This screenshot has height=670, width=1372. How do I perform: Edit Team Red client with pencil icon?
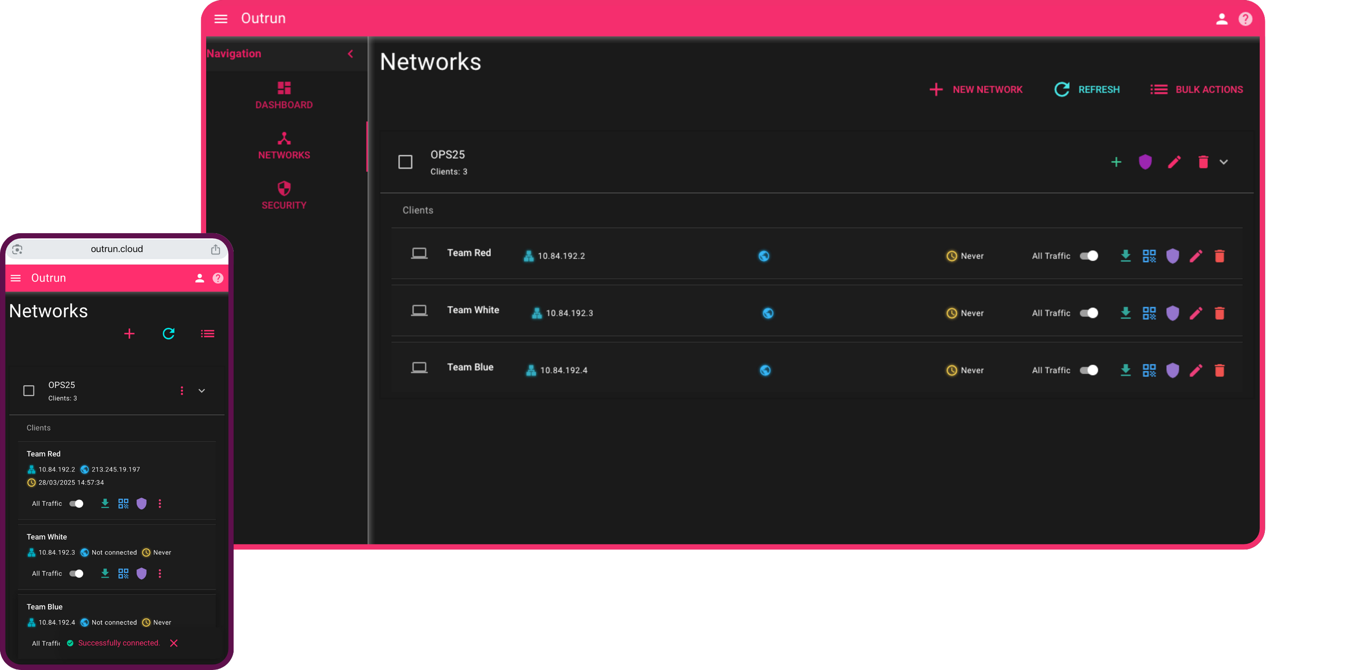click(1196, 255)
